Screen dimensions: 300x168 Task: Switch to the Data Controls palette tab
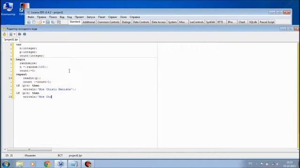pos(141,22)
